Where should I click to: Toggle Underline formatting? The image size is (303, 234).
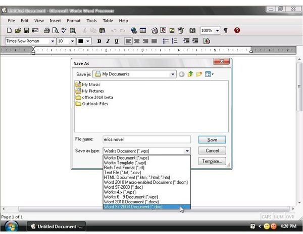(117, 41)
